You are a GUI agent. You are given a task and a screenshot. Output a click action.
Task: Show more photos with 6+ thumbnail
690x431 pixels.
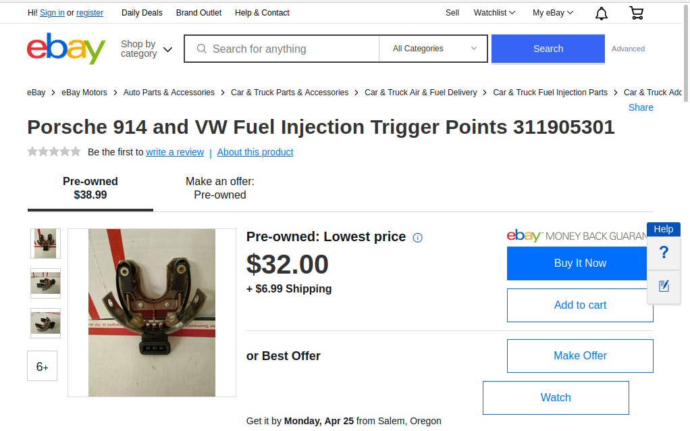tap(43, 366)
